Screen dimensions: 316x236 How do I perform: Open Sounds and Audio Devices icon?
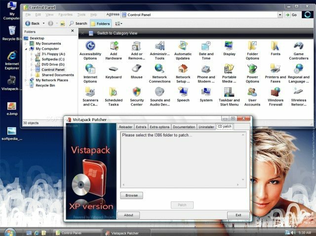(159, 97)
